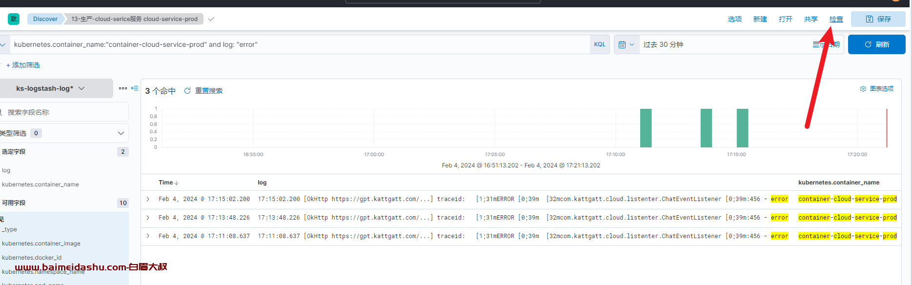Collapse the field sidebar with arrow icon
This screenshot has width=912, height=285.
click(135, 88)
